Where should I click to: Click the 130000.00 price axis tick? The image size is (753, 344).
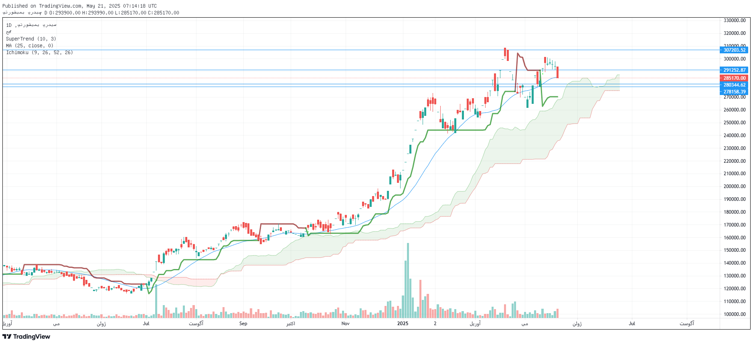pyautogui.click(x=735, y=276)
